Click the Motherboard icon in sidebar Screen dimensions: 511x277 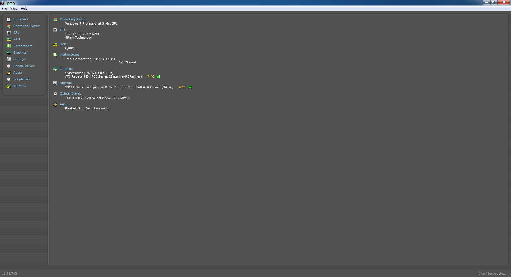[x=9, y=46]
